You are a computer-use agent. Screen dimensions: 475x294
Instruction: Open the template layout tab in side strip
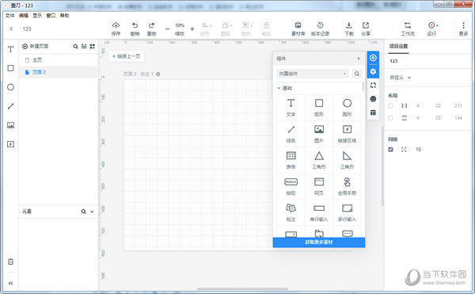pyautogui.click(x=373, y=113)
